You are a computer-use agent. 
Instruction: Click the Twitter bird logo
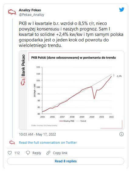[122, 10]
